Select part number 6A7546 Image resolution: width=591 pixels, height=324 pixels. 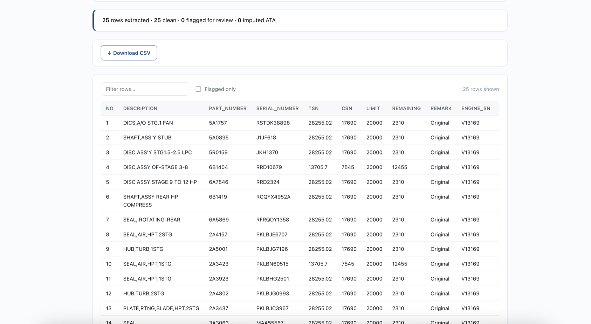tap(219, 182)
